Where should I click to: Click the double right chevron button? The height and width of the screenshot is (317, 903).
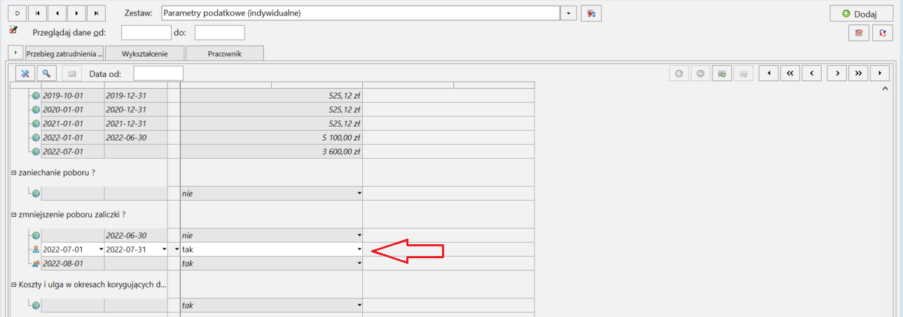click(x=858, y=73)
